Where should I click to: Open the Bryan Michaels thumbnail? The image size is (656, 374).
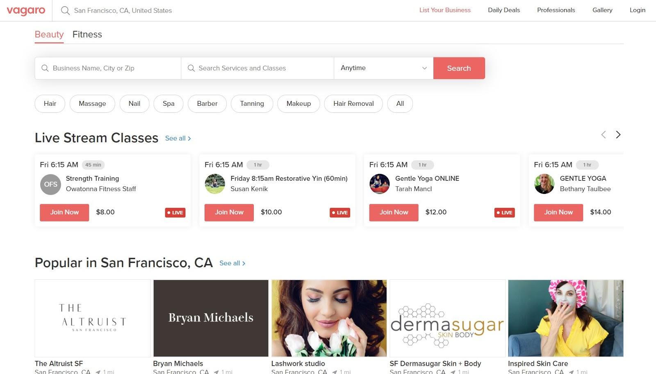coord(211,318)
